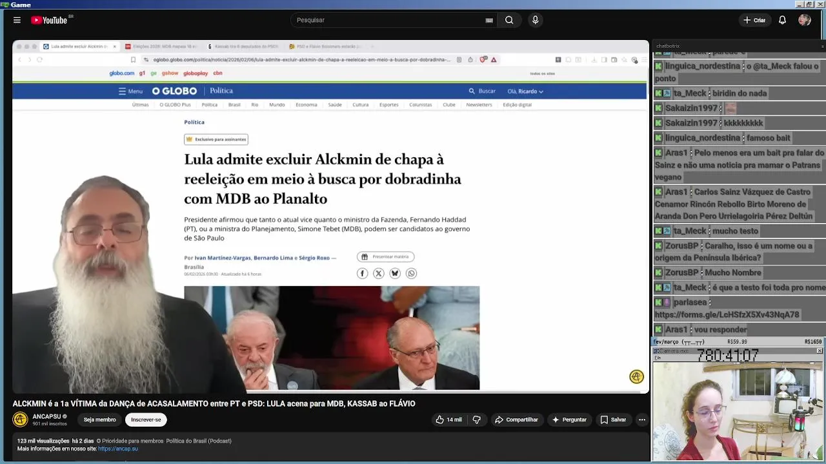The image size is (826, 464).
Task: Expand the Olá, Ricardo account dropdown
Action: 525,91
